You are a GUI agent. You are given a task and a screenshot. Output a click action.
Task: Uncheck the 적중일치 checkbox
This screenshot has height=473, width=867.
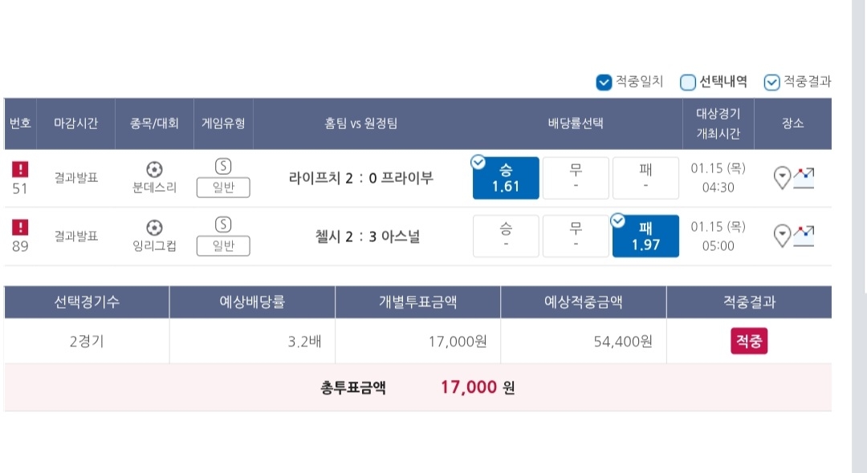(604, 82)
